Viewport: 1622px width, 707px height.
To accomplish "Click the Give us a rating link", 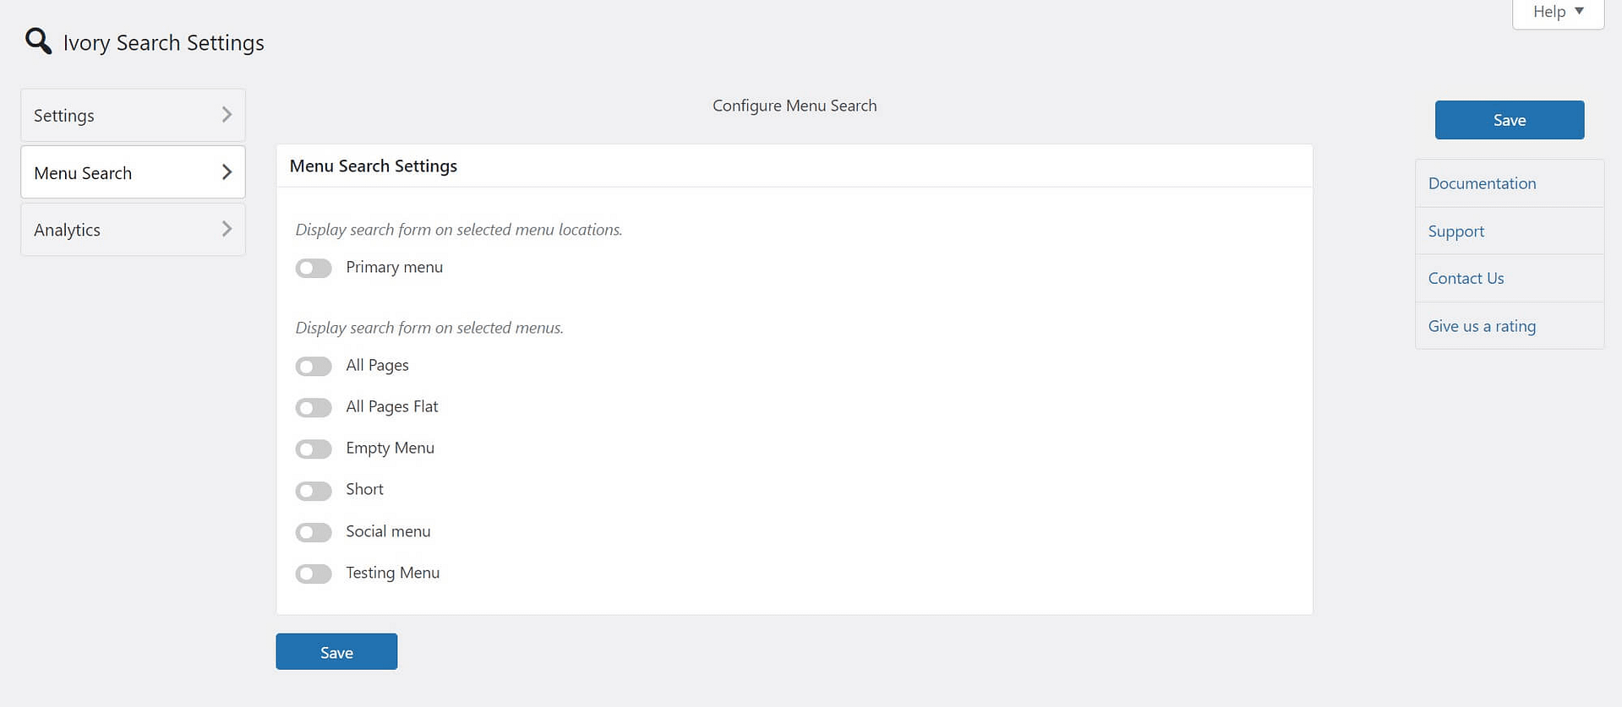I will [x=1482, y=326].
